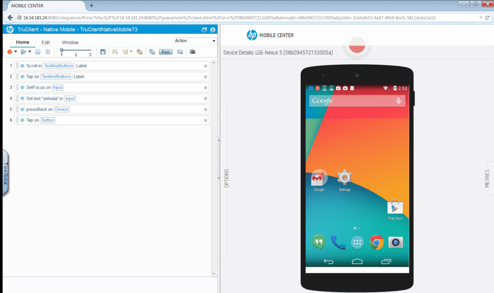The image size is (494, 293).
Task: Click the TruClient restore-window icon
Action: point(204,29)
